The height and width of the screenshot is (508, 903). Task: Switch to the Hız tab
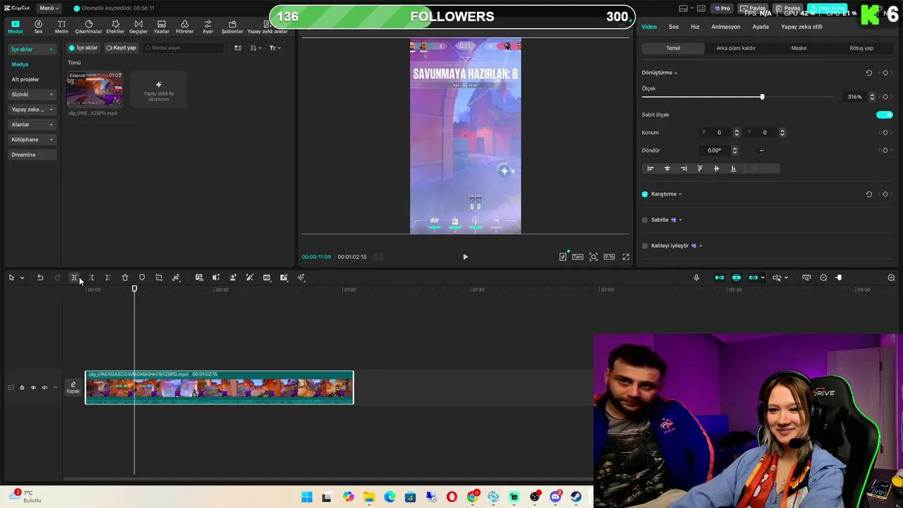coord(695,27)
